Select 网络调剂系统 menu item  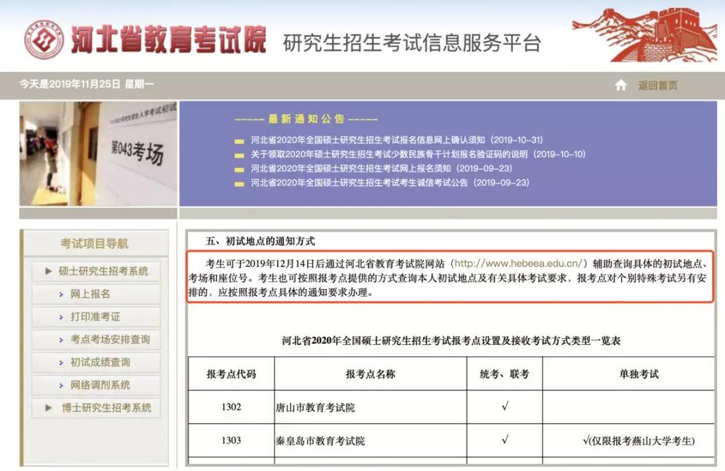(96, 385)
